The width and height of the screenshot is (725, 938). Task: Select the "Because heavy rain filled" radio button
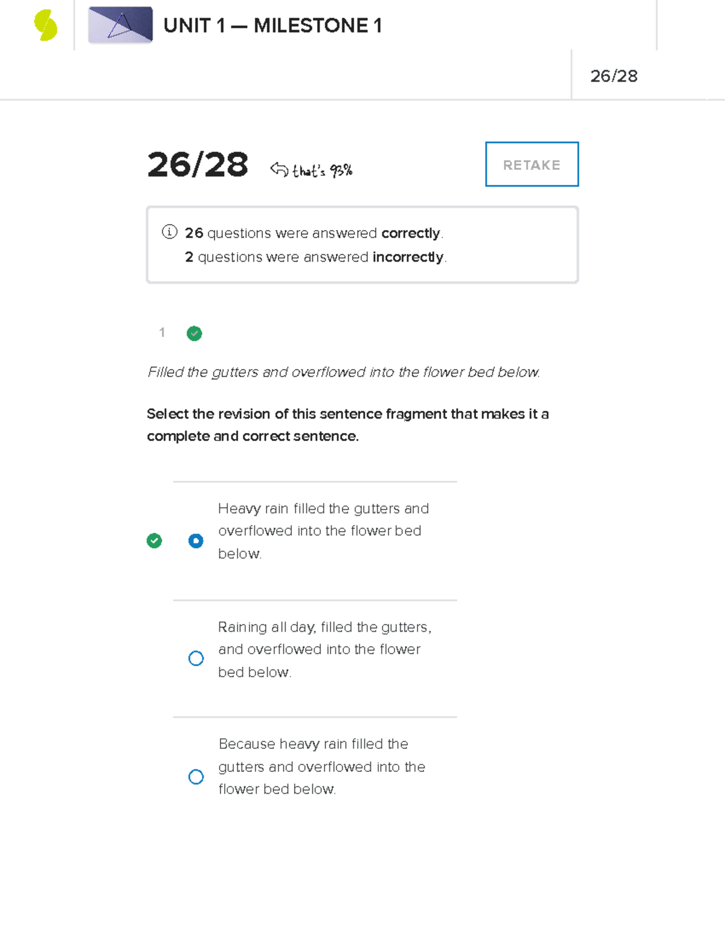pyautogui.click(x=196, y=777)
